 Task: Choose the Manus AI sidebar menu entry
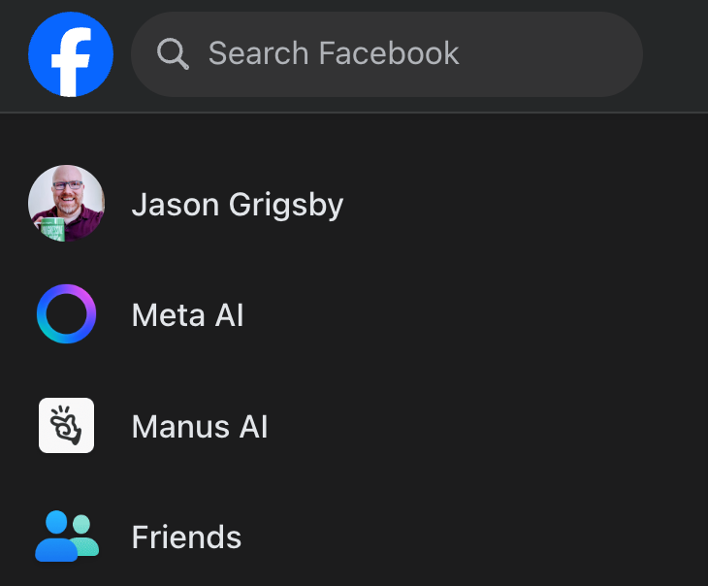point(199,426)
